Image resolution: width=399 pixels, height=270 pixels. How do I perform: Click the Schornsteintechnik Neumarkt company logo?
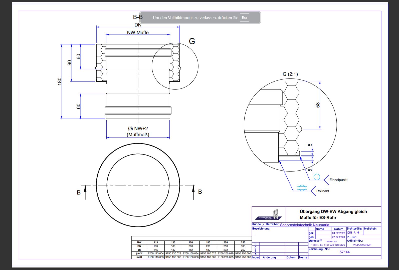pos(269,215)
